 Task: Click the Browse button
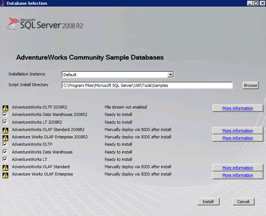point(250,85)
